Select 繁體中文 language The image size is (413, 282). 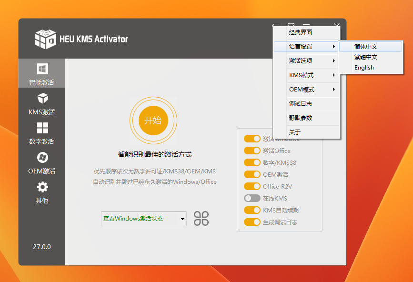click(x=371, y=57)
